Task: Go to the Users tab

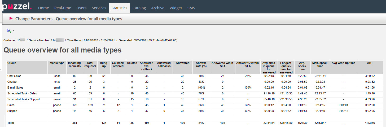Action: coord(81,8)
